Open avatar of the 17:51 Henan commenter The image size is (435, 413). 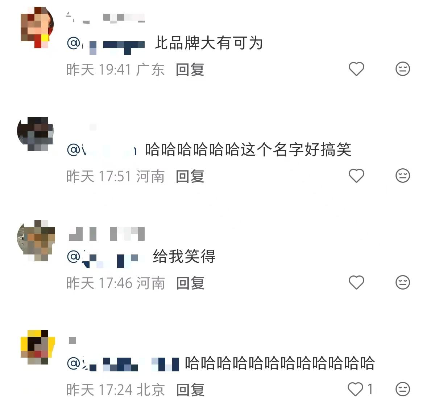(35, 134)
